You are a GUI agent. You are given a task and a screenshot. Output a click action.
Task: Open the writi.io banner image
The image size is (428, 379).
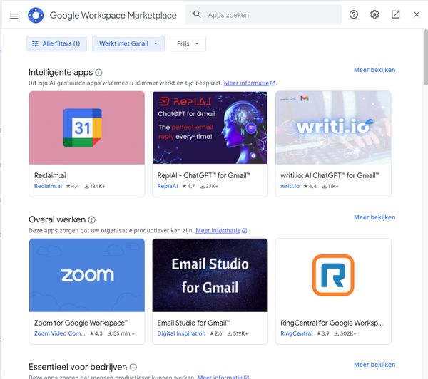(x=333, y=128)
